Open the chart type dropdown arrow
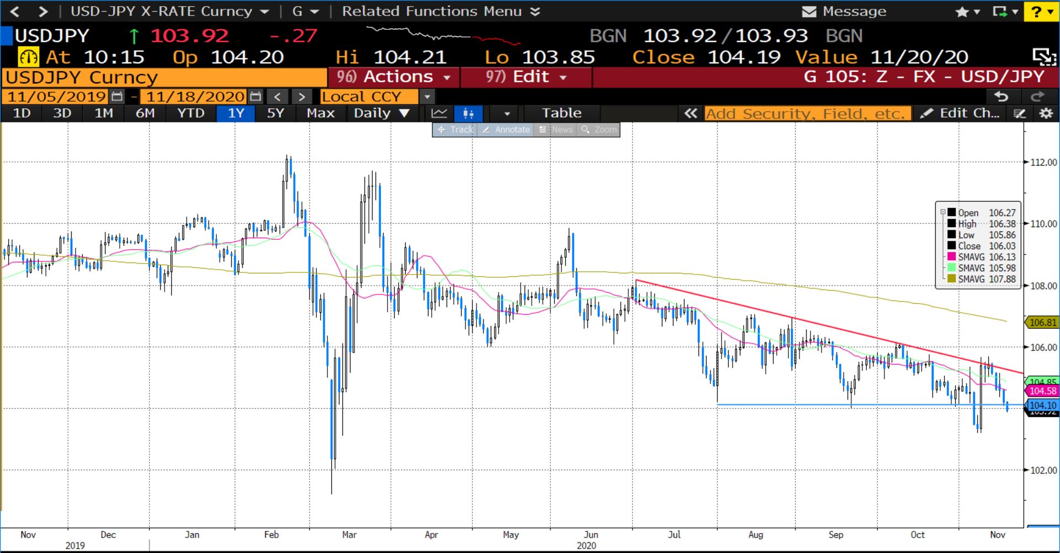 click(x=507, y=114)
